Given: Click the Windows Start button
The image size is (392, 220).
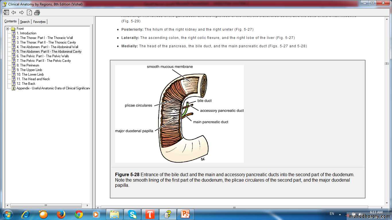Looking at the screenshot, I should click(x=7, y=214).
